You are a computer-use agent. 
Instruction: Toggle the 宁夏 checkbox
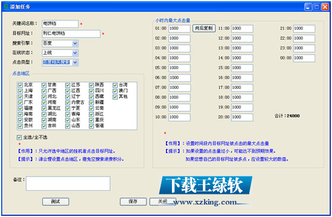click(68, 108)
